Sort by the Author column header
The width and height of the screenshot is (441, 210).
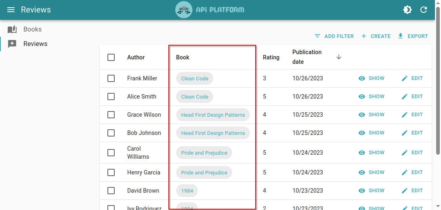coord(136,57)
